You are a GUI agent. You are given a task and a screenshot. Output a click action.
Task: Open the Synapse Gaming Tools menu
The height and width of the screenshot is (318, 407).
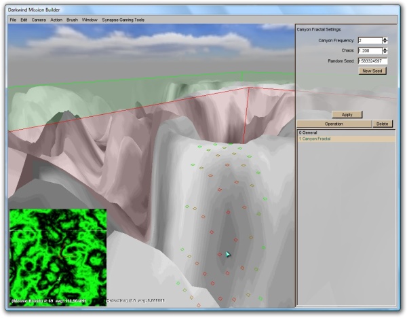point(123,20)
